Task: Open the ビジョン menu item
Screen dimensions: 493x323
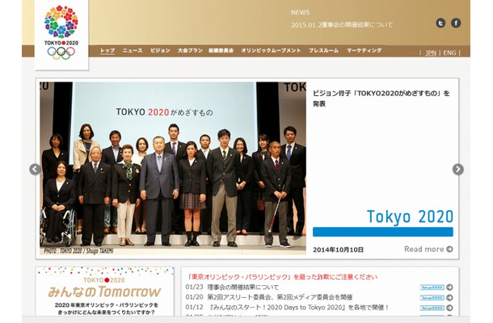Action: [x=160, y=50]
